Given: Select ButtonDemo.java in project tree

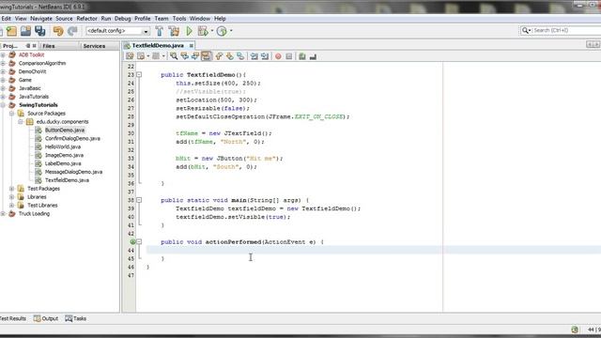Looking at the screenshot, I should pyautogui.click(x=65, y=130).
